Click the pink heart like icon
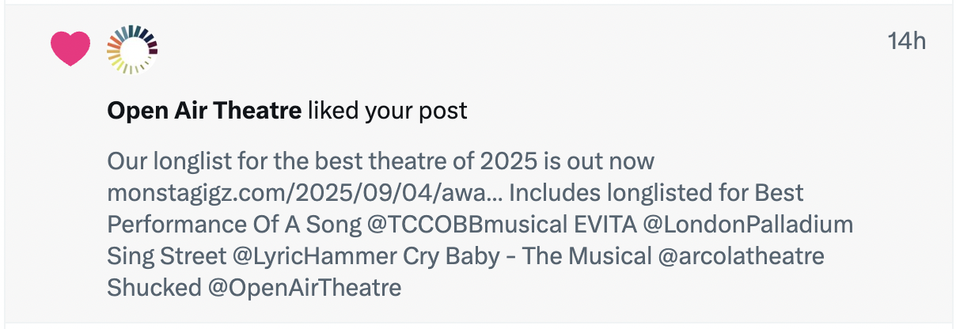The width and height of the screenshot is (956, 329). click(70, 49)
